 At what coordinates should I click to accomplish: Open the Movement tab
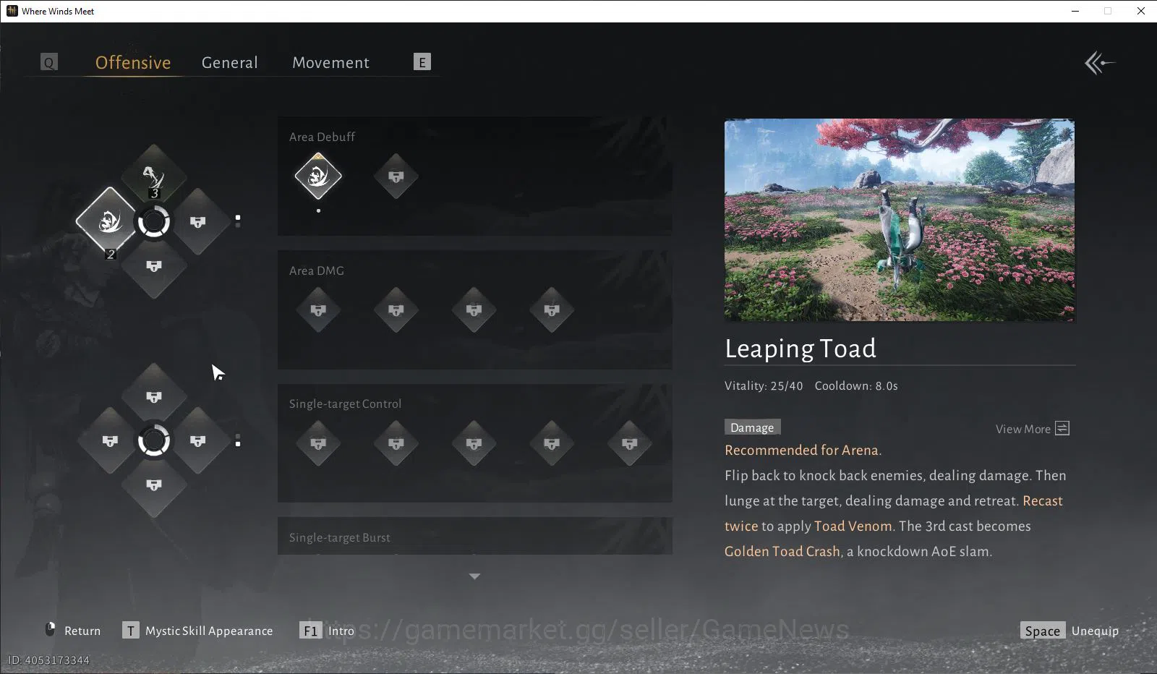point(330,63)
